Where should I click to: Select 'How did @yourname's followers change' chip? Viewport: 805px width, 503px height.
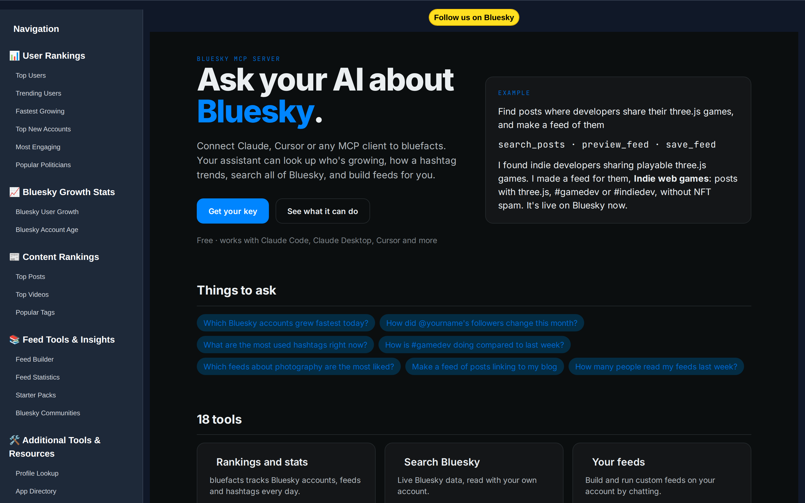click(x=482, y=323)
